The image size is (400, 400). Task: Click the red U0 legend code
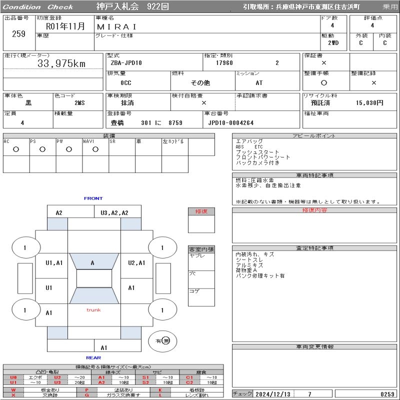[13, 377]
